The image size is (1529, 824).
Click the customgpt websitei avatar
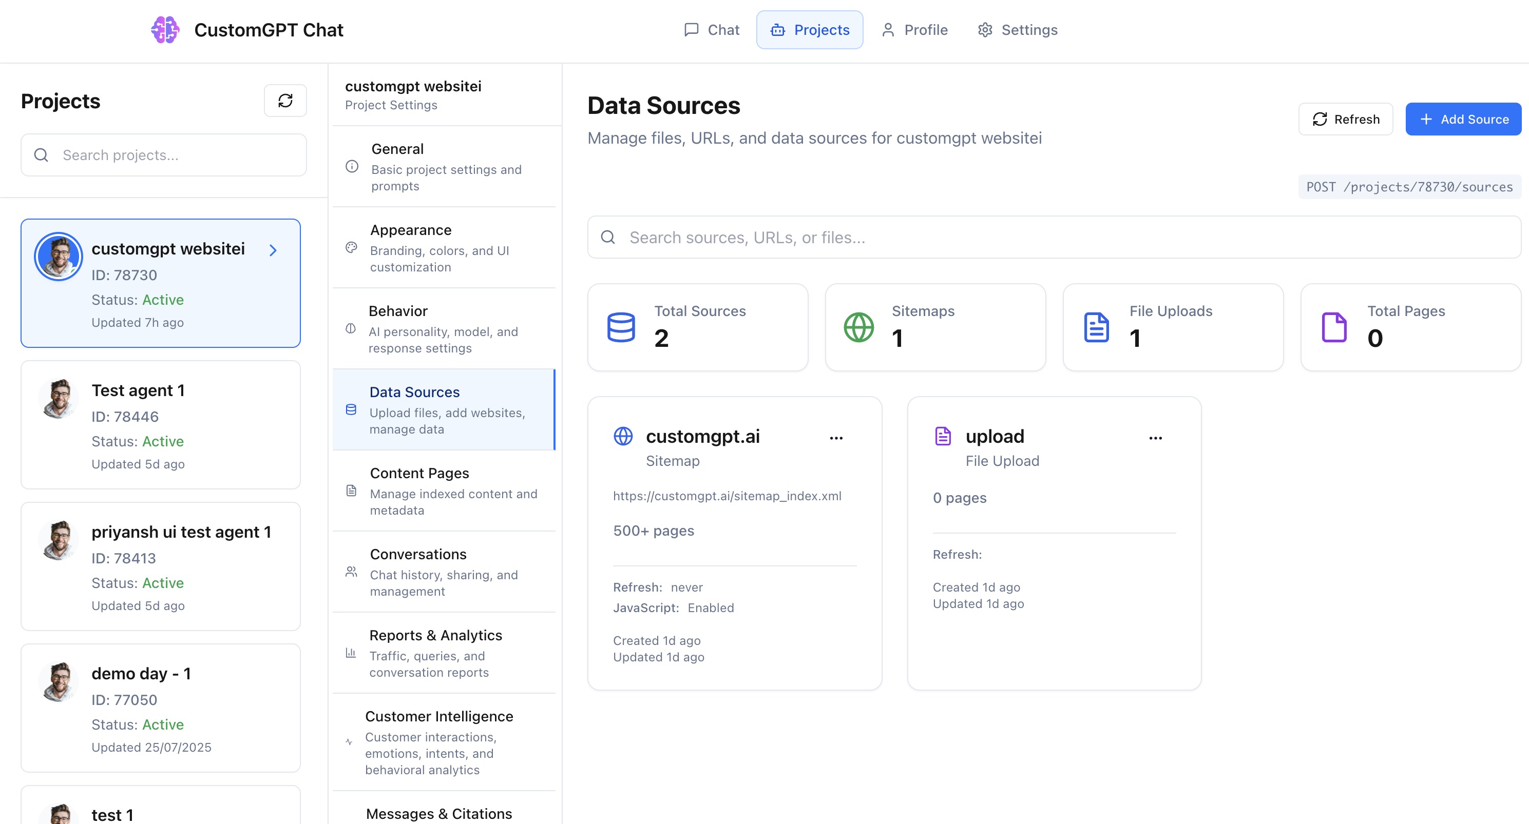(x=58, y=256)
